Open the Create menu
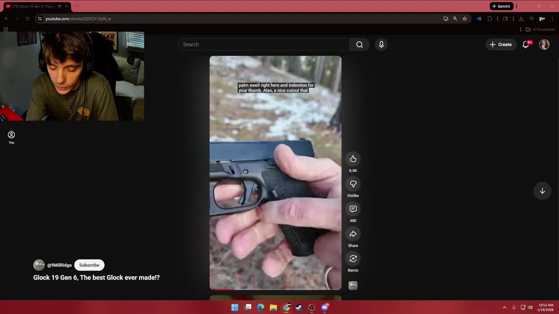 (x=500, y=44)
